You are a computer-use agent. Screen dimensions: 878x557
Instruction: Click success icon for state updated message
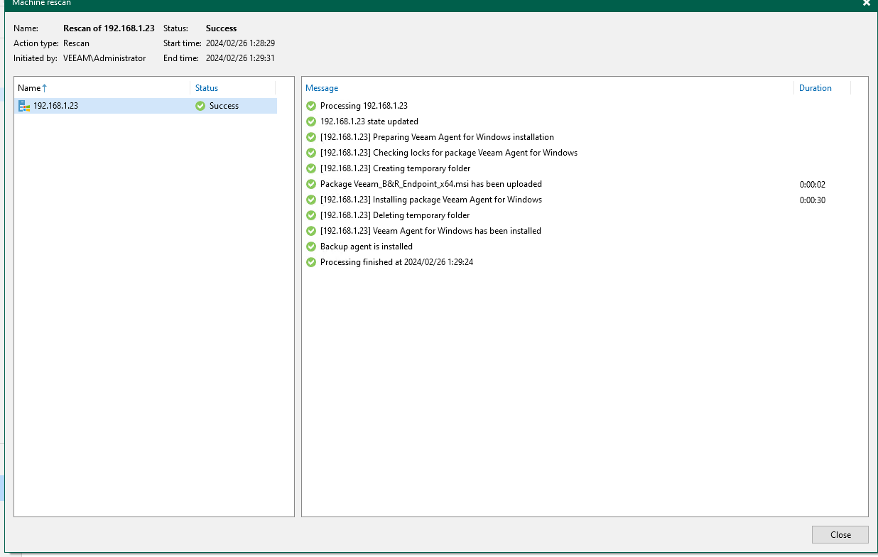[311, 121]
